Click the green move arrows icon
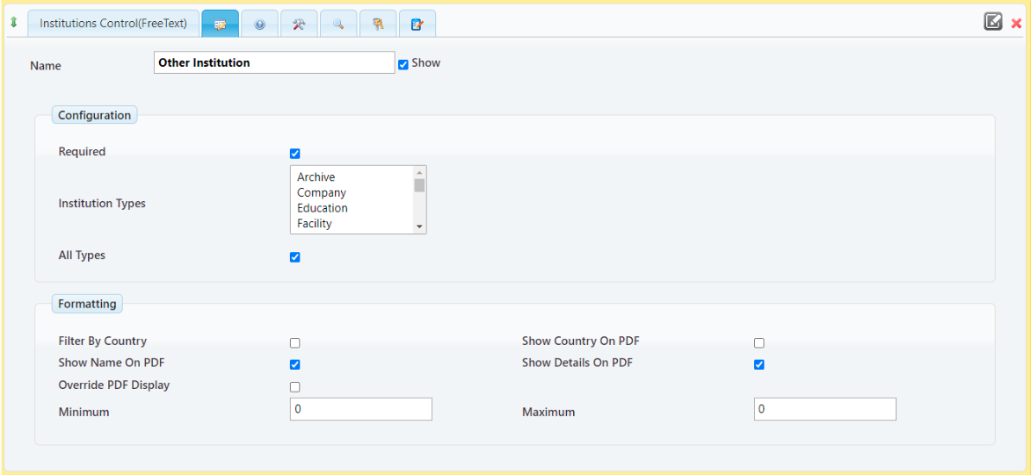Screen dimensions: 1031x475 (x=13, y=24)
